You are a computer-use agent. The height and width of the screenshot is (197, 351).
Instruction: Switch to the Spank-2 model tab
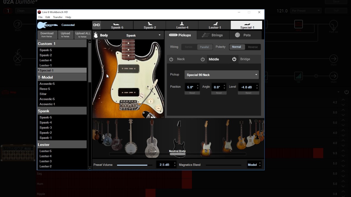(150, 25)
